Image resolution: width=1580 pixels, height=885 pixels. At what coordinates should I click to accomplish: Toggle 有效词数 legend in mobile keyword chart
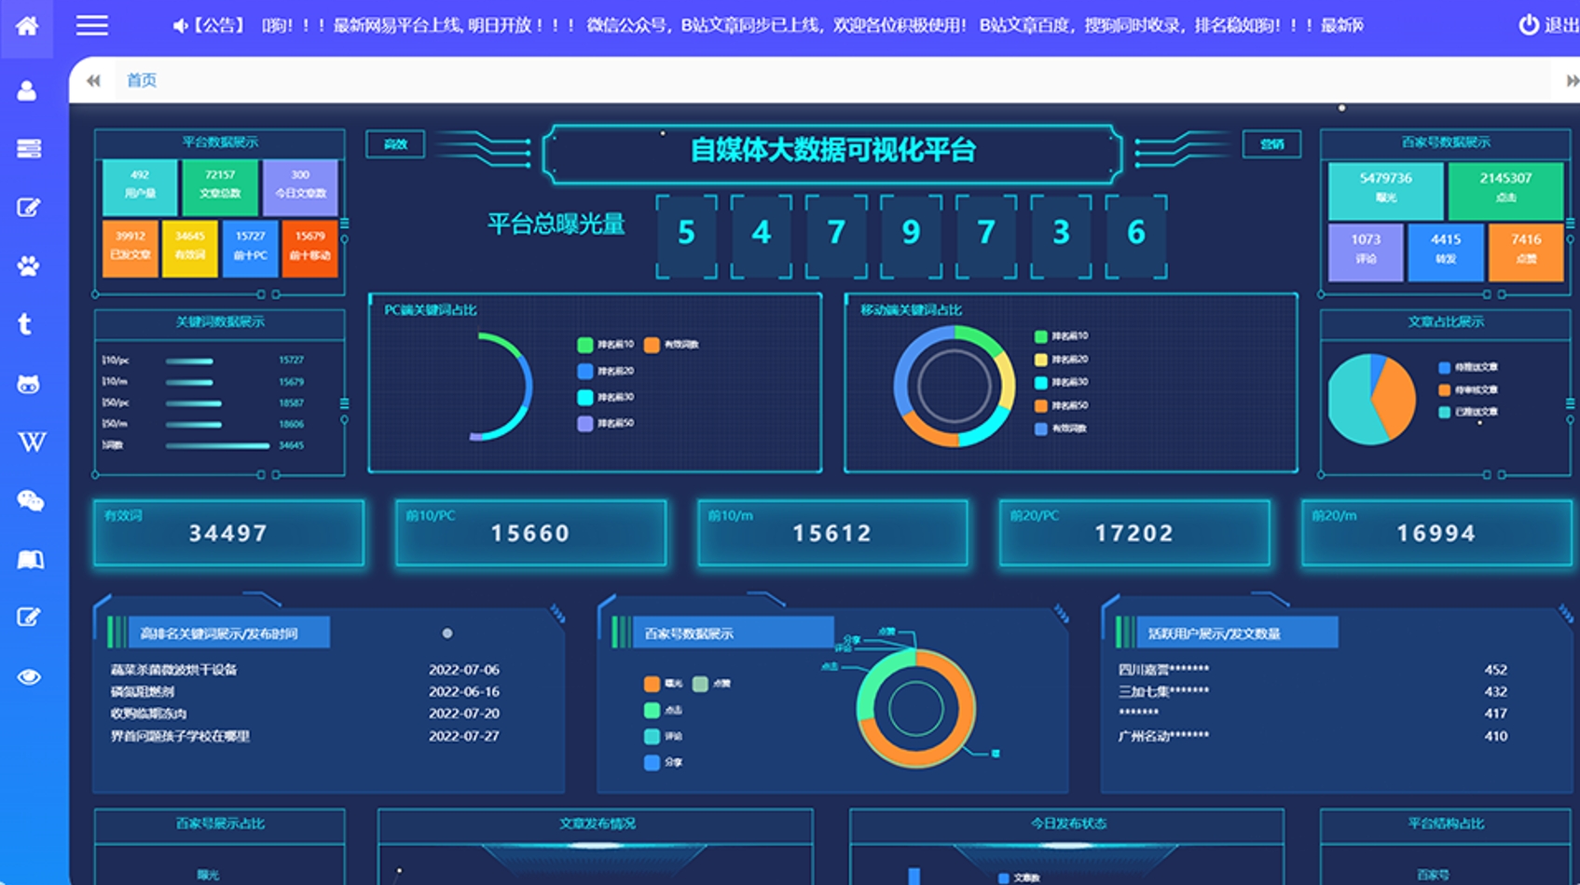1041,429
